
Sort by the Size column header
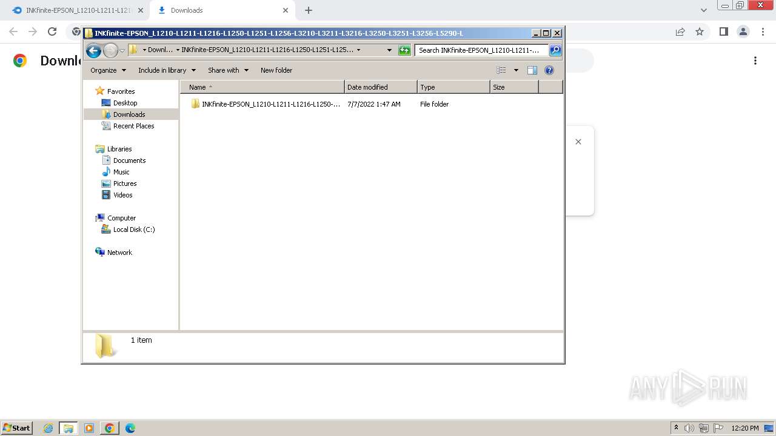coord(514,87)
